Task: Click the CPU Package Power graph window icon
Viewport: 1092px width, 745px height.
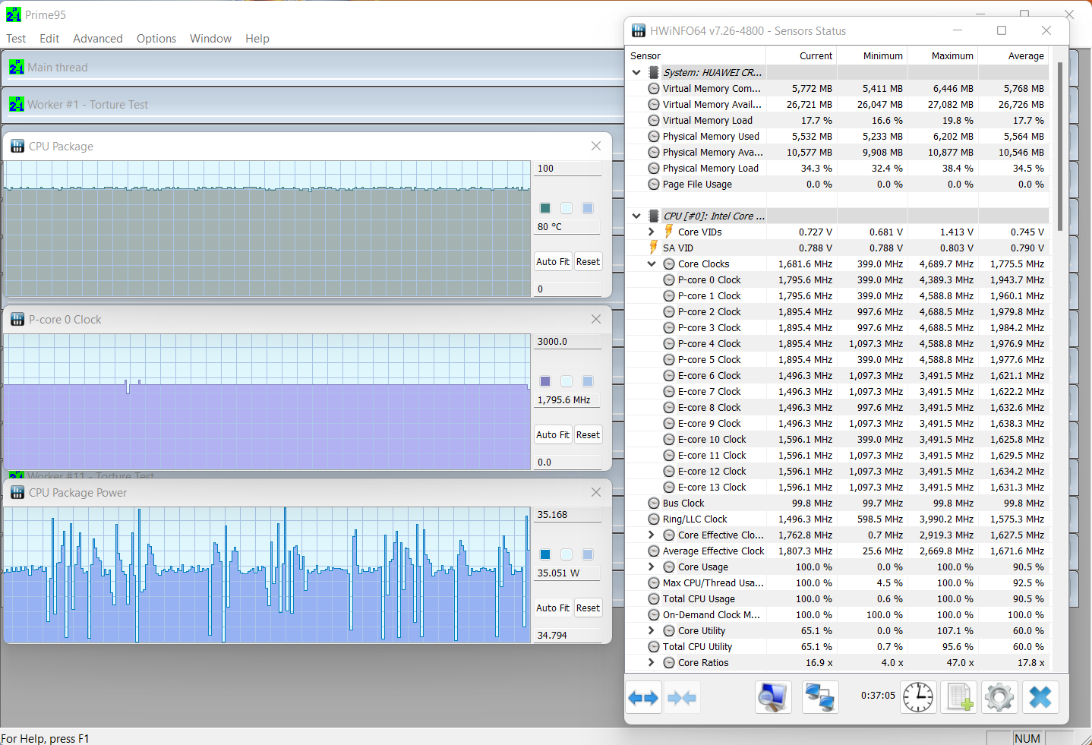Action: click(x=17, y=493)
